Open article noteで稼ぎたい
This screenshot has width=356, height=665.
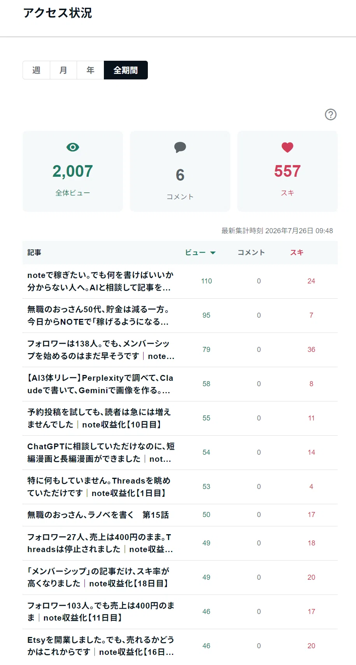pos(100,281)
